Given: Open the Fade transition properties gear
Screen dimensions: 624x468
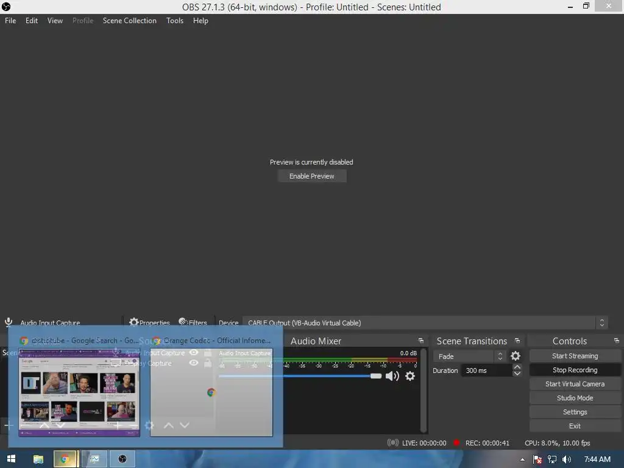Looking at the screenshot, I should click(x=516, y=356).
